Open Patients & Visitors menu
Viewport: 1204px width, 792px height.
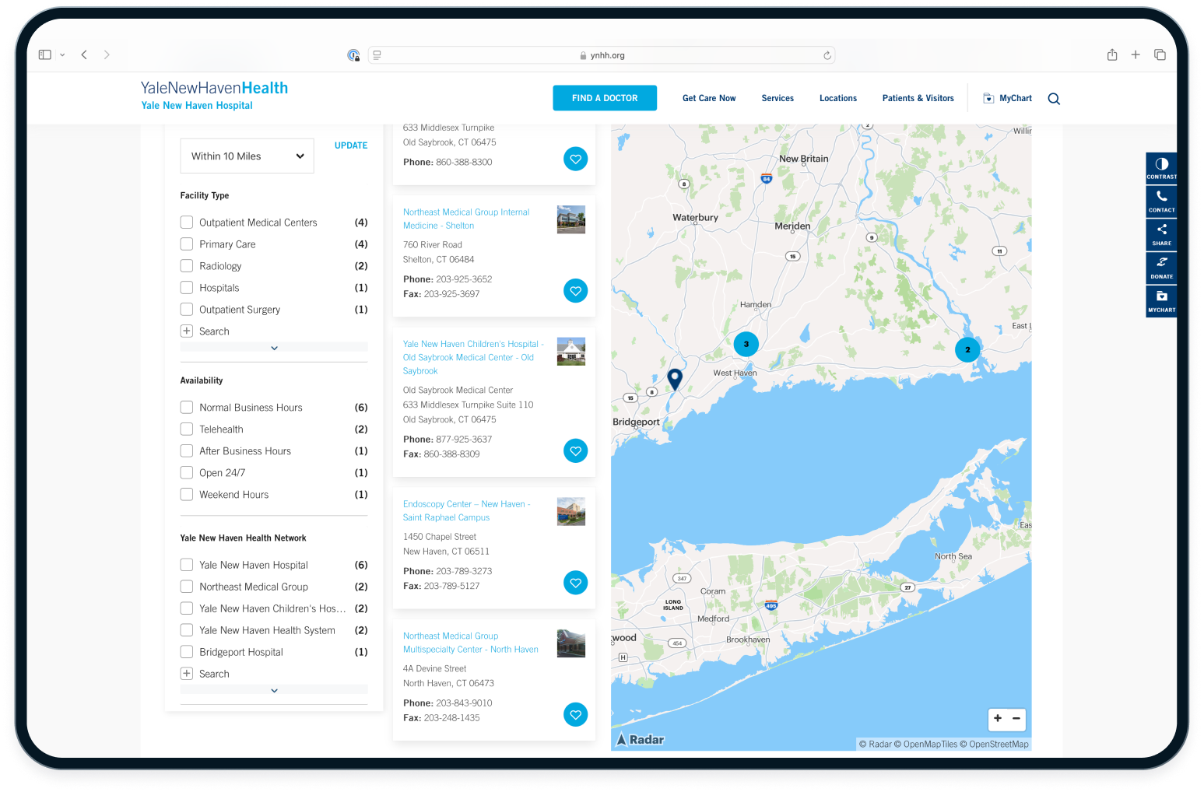pos(918,98)
